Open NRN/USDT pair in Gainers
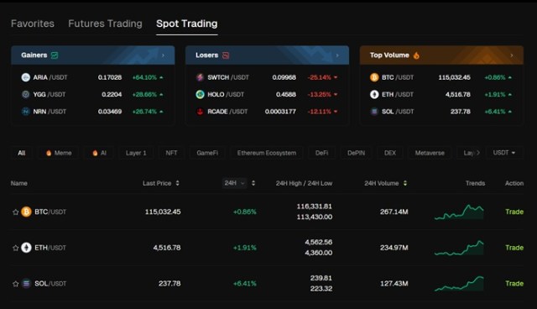This screenshot has height=309, width=537. (50, 112)
